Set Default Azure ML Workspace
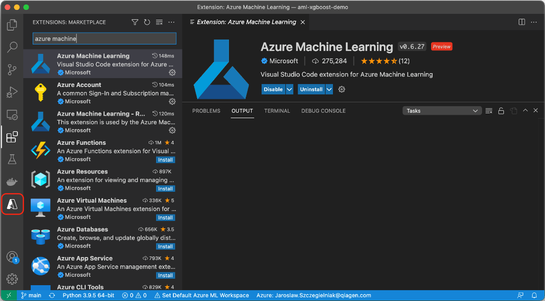Image resolution: width=545 pixels, height=301 pixels. click(x=202, y=296)
